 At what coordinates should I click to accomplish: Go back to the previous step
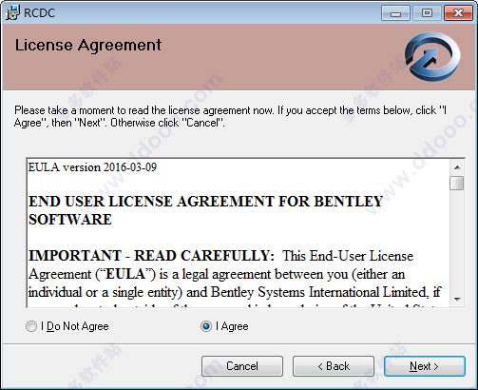pos(334,366)
